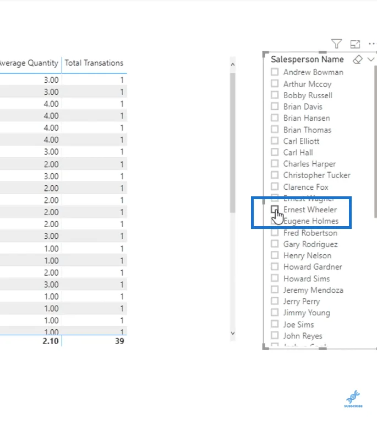Check the Carl Hall checkbox
The height and width of the screenshot is (423, 377).
coord(275,152)
